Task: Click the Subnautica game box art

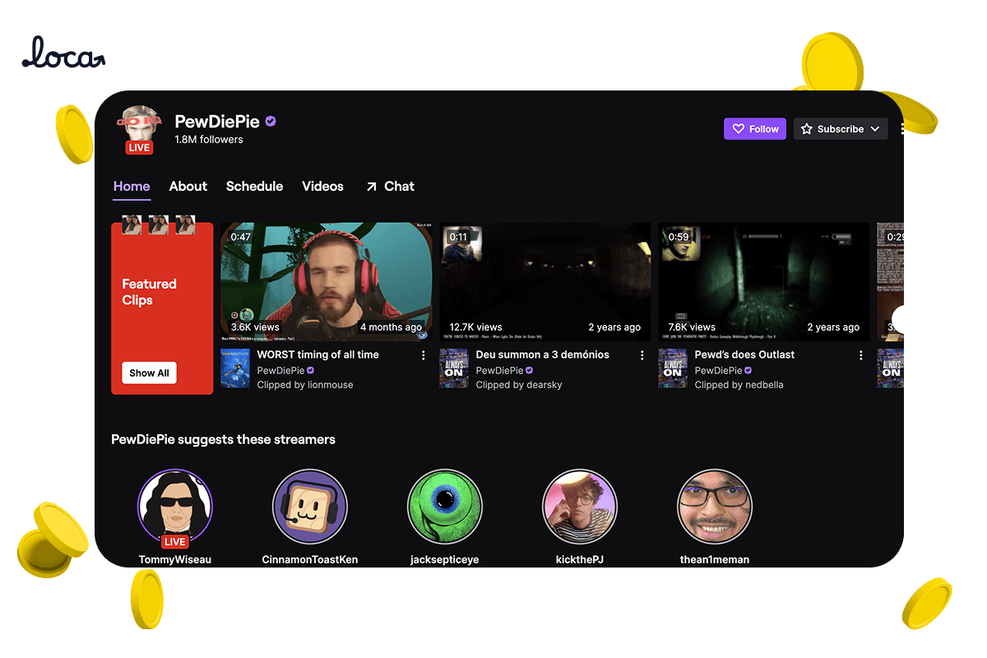Action: (x=235, y=368)
